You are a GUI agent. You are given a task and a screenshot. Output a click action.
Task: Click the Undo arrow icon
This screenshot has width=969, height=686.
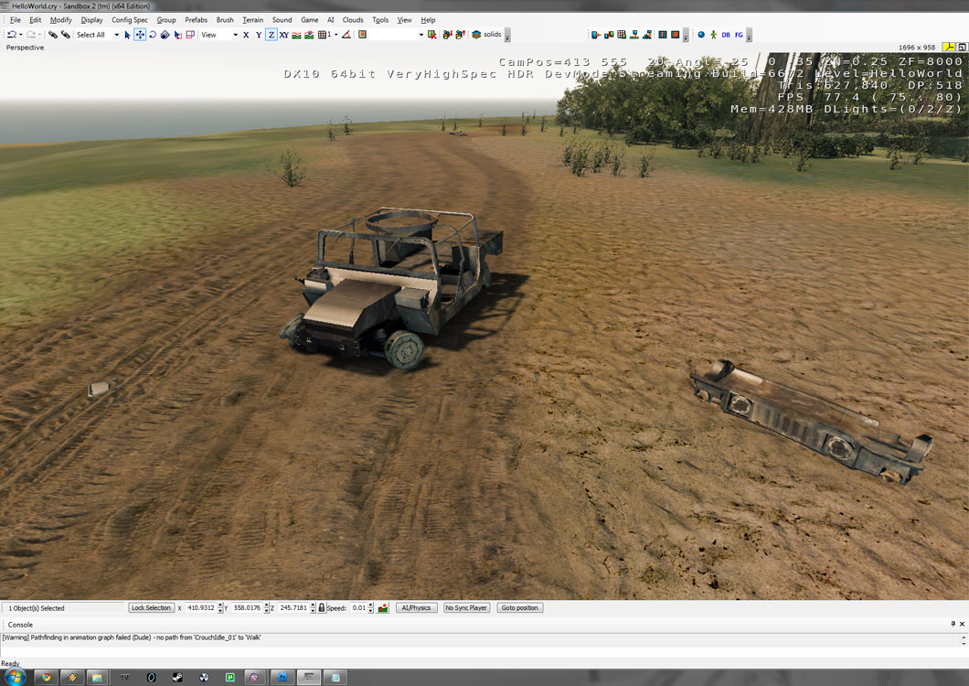(x=12, y=35)
